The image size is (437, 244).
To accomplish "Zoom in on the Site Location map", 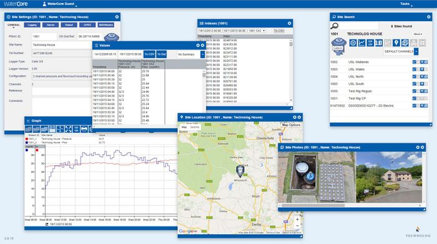I will (x=297, y=220).
